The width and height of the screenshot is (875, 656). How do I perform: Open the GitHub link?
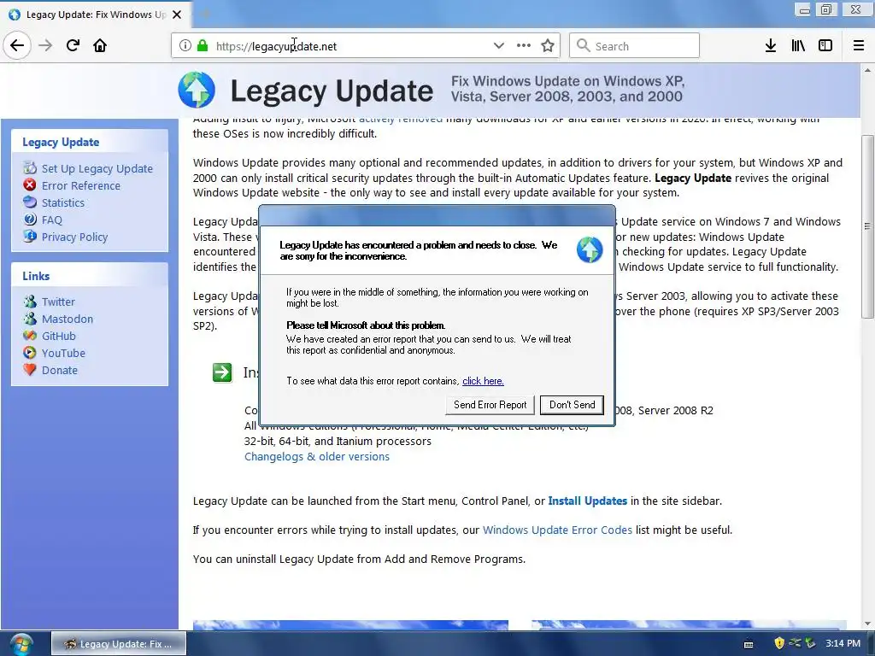[x=59, y=337]
